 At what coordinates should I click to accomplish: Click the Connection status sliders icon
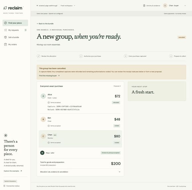pos(4,186)
